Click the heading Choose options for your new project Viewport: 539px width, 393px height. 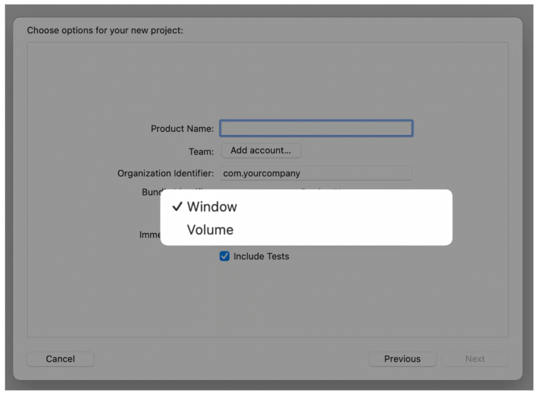point(105,30)
